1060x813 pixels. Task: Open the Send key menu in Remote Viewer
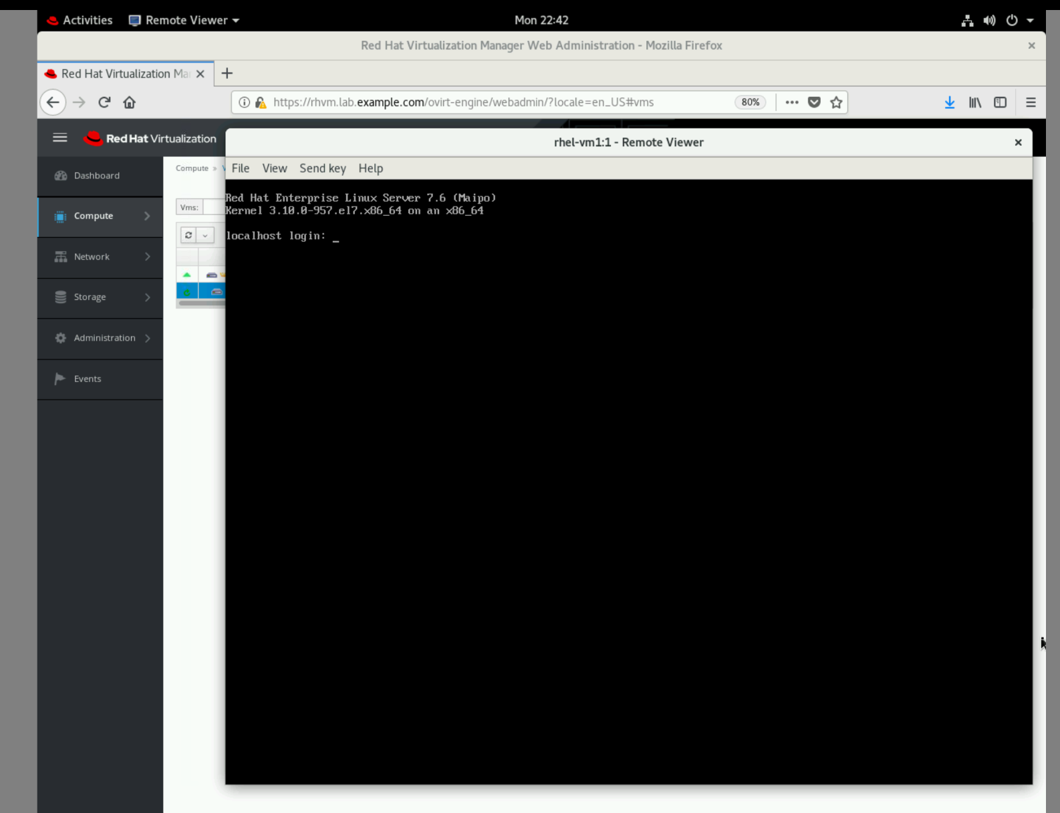point(323,168)
